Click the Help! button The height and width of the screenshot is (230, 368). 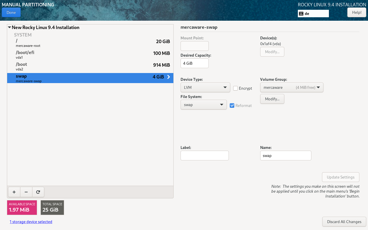tap(357, 12)
